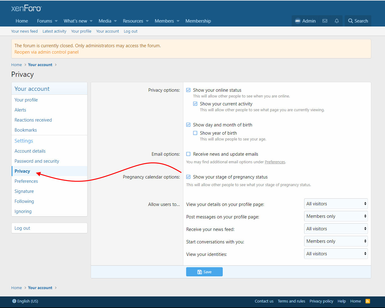Click Log out in the sidebar box
Screen dimensions: 385x308
tap(49, 228)
